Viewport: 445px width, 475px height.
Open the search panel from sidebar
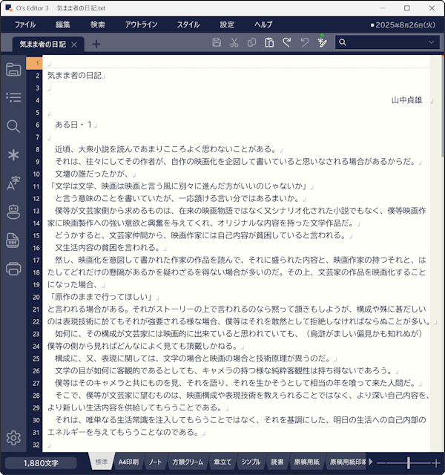13,126
